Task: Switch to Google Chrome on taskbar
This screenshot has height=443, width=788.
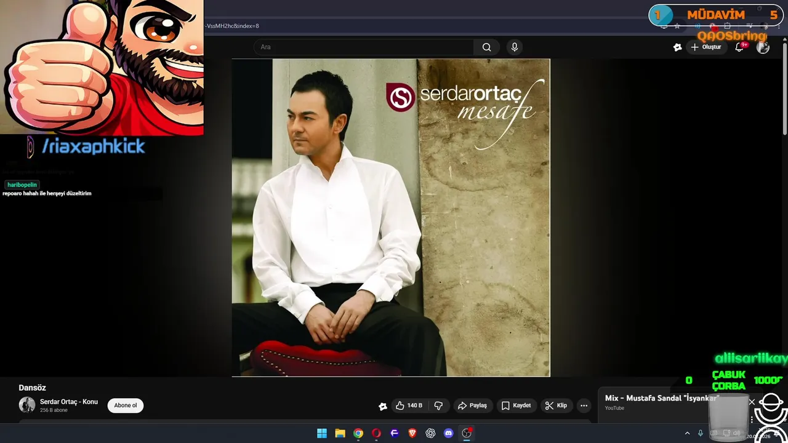Action: point(358,433)
